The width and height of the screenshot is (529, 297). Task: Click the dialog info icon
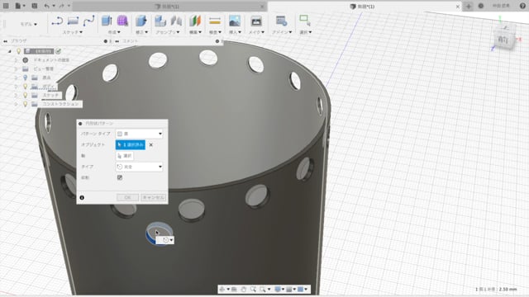point(82,198)
